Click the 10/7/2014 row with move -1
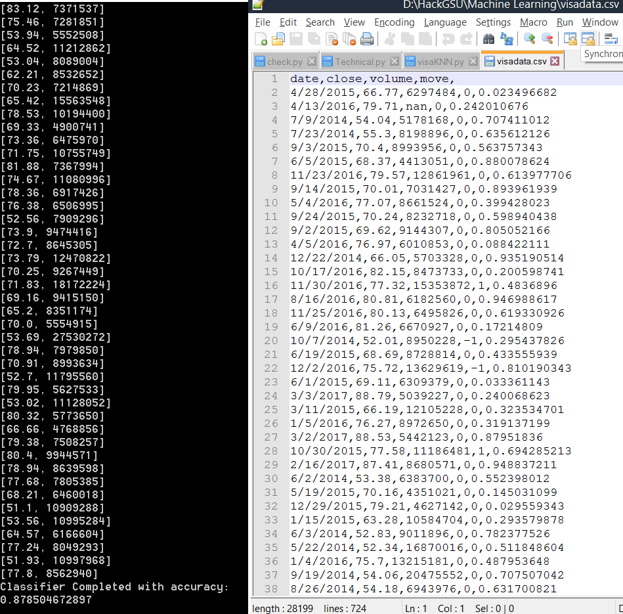The width and height of the screenshot is (623, 614). coord(427,341)
